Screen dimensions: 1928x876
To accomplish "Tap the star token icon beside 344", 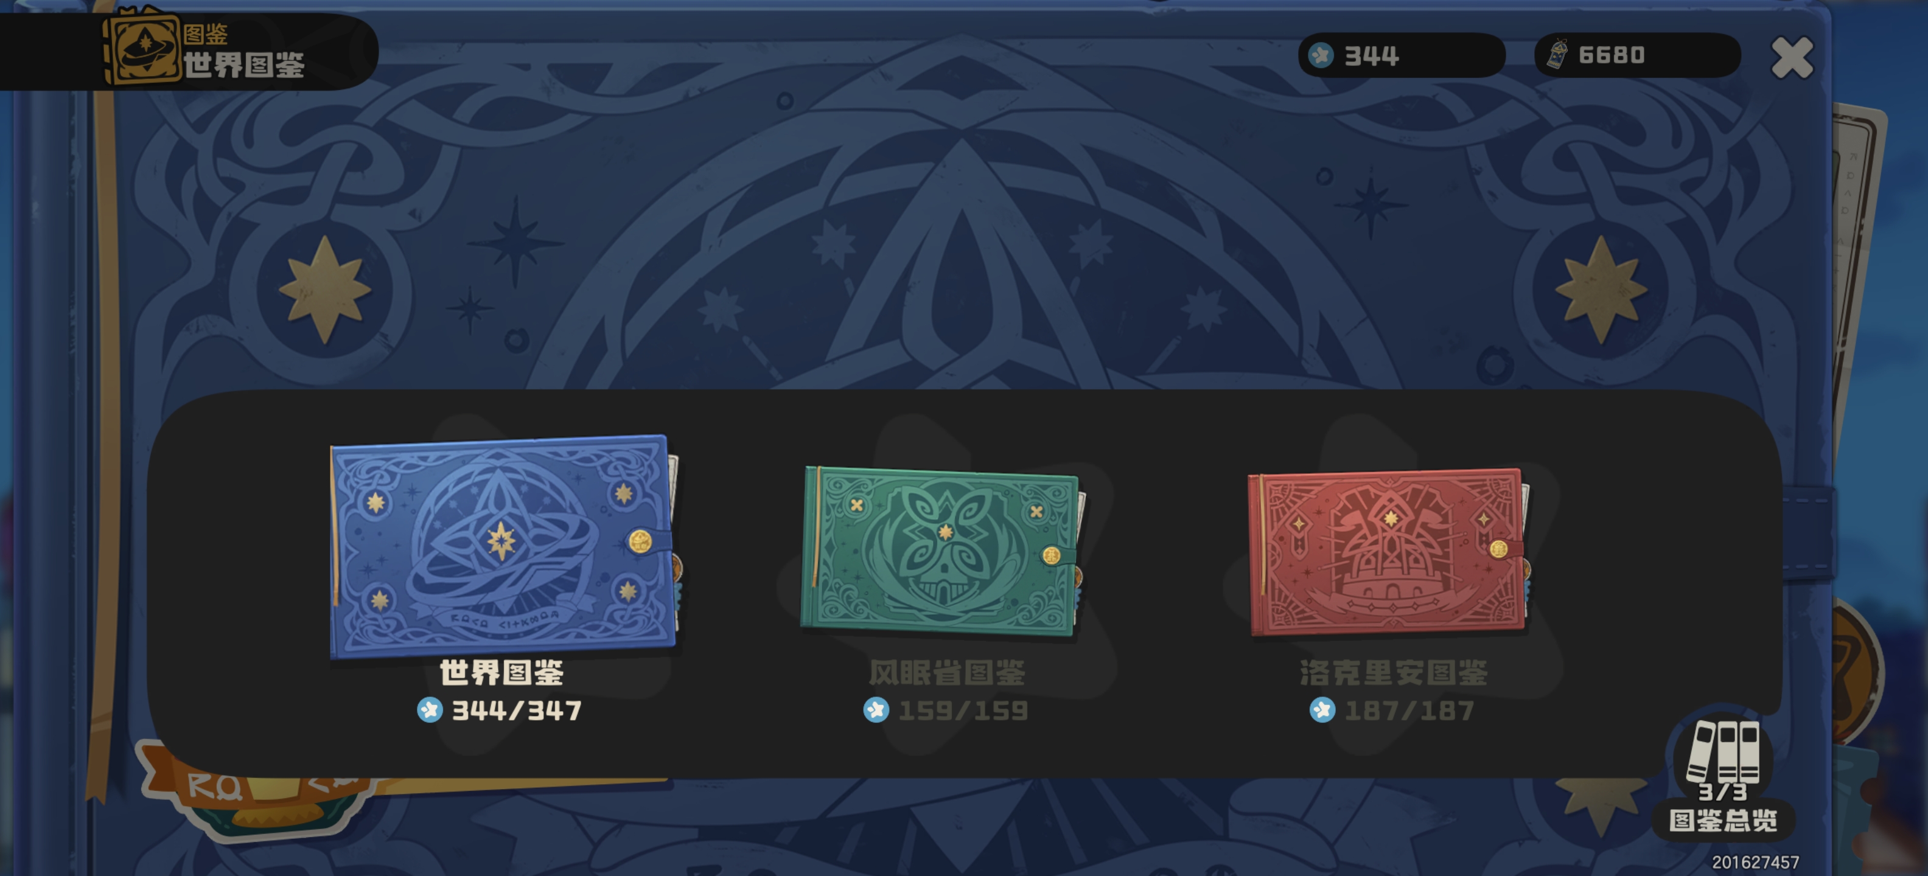I will coord(1321,55).
